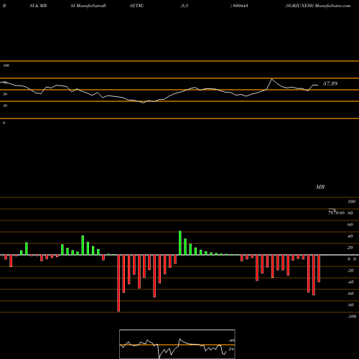359x359 pixels.
Task: Click the RSI value label 57.39
Action: tap(330, 83)
